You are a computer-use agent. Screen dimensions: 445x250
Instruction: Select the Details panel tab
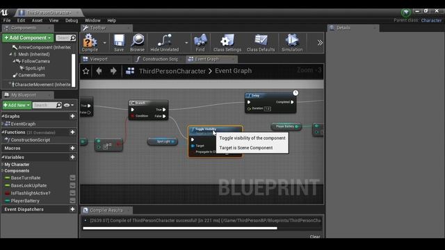(353, 28)
